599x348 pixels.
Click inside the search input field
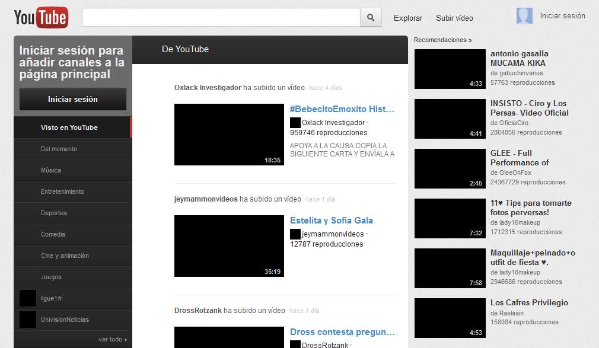tap(219, 17)
